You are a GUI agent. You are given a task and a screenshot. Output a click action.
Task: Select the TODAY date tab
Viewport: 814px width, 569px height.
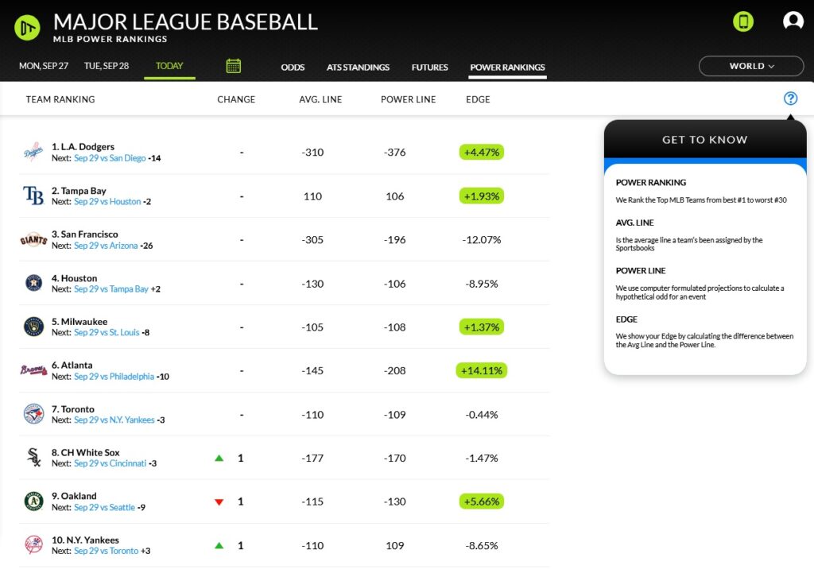169,66
